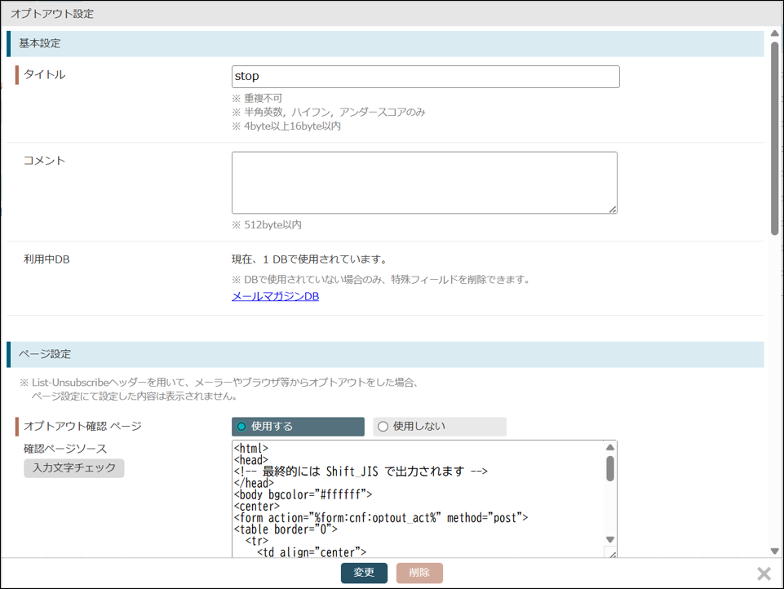Click the scroll-down arrow of the page scrollbar
The width and height of the screenshot is (784, 589).
775,551
